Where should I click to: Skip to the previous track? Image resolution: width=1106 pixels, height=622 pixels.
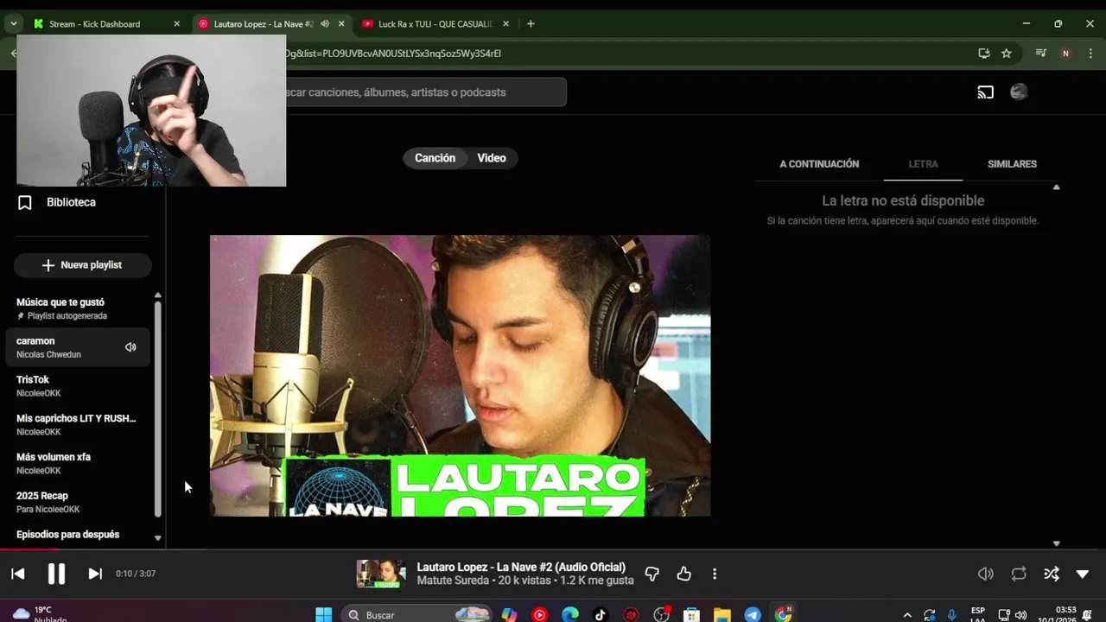18,574
